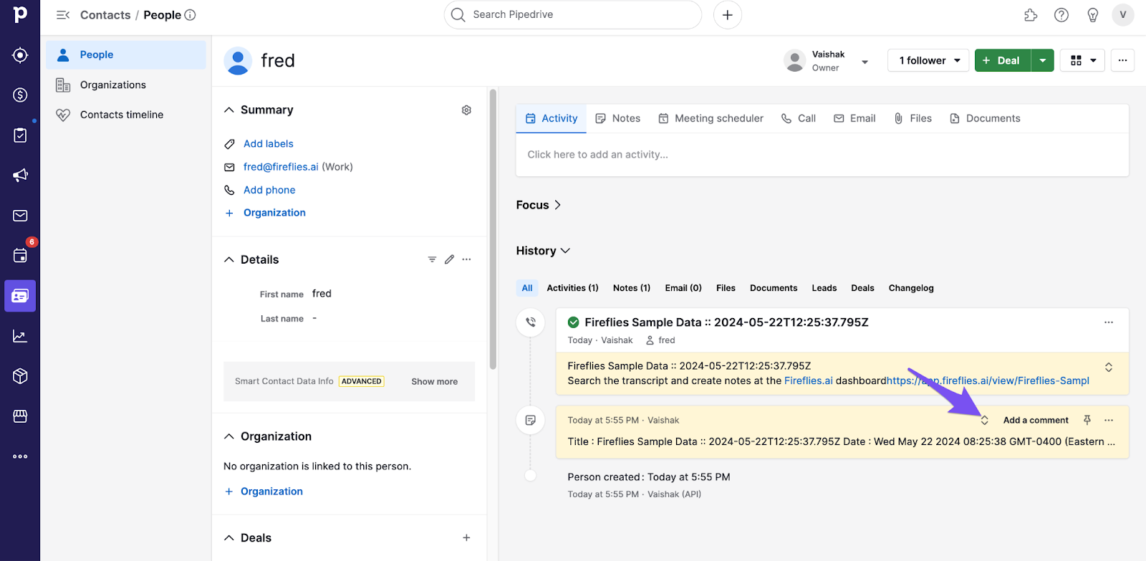Open the Sales Assistant lightbulb icon
Viewport: 1146px width, 561px height.
pos(1093,15)
